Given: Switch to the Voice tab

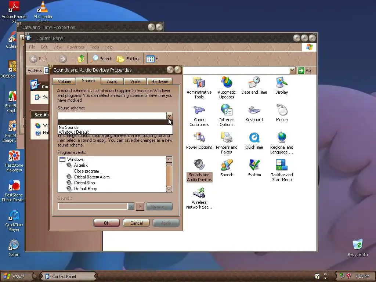Looking at the screenshot, I should [x=135, y=82].
